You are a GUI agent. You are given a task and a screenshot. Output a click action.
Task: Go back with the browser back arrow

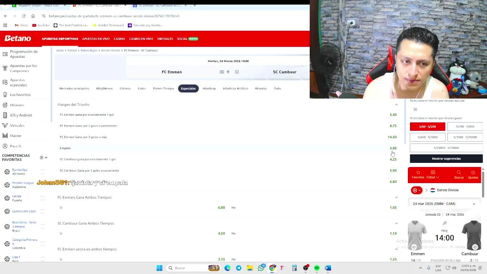pyautogui.click(x=5, y=16)
